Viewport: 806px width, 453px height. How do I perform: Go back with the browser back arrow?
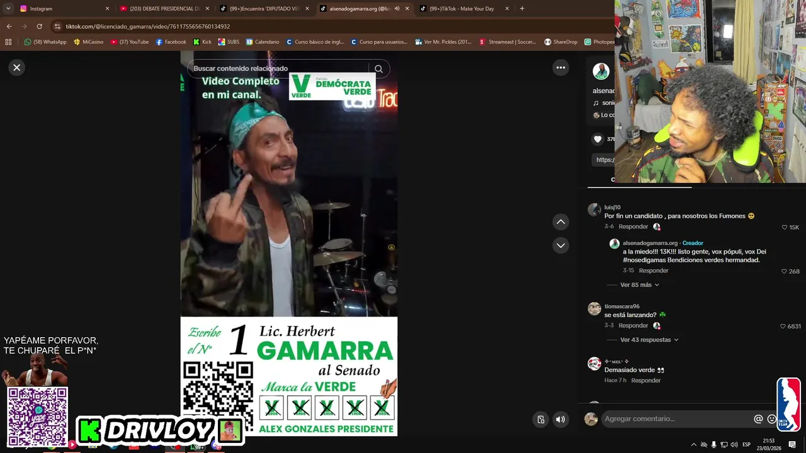(x=9, y=26)
